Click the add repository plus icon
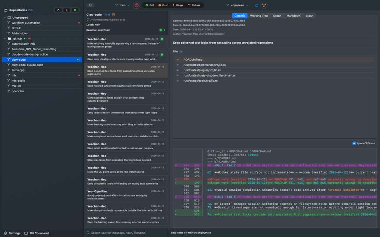 [67, 10]
